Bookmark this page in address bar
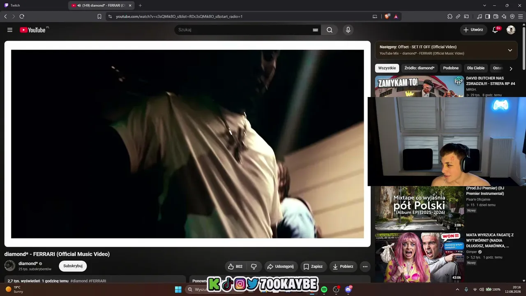This screenshot has width=526, height=296. click(x=99, y=16)
